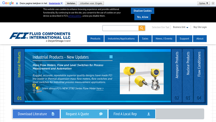Screen dimensions: 216x122
Task: Open the Opties dropdown
Action: 204,3
